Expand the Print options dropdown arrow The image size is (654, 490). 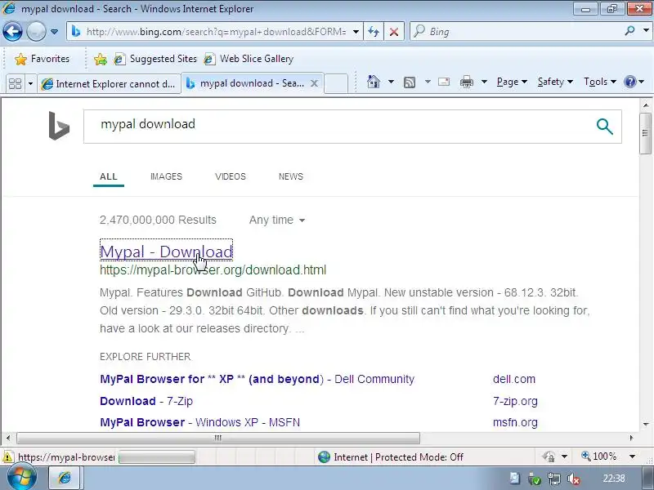point(484,82)
